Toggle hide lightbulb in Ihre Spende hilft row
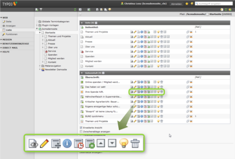Screen dimensions: 235x159 (158, 92)
